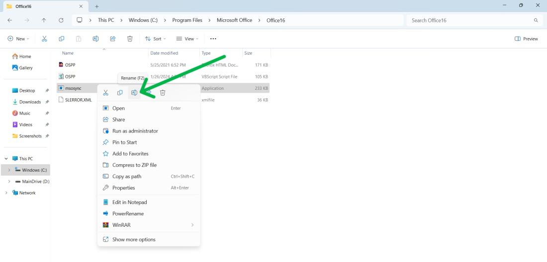This screenshot has height=262, width=547.
Task: Open the Screenshots quick access folder
Action: coord(27,136)
